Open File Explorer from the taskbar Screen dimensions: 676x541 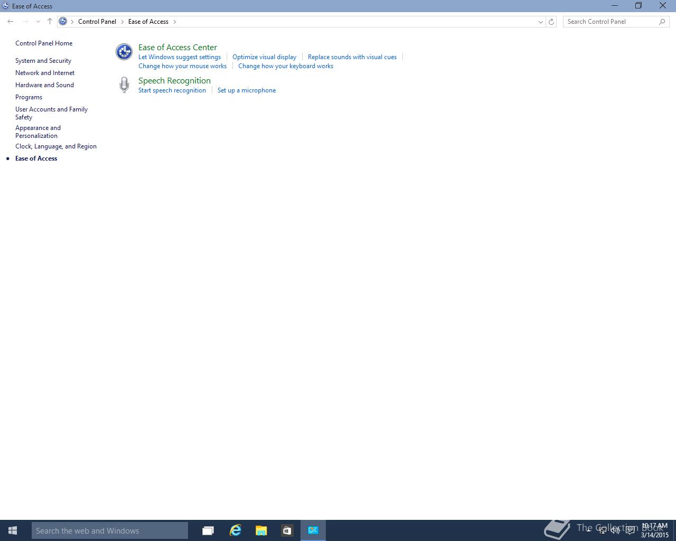click(261, 530)
